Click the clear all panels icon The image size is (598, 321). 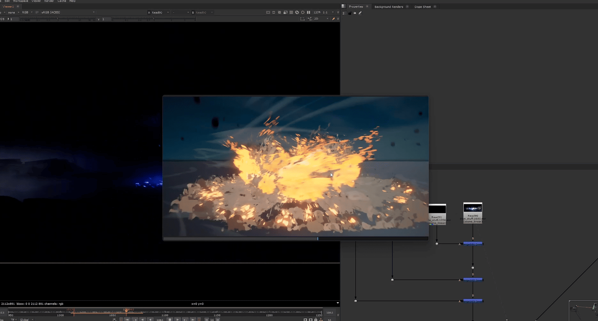pos(355,13)
